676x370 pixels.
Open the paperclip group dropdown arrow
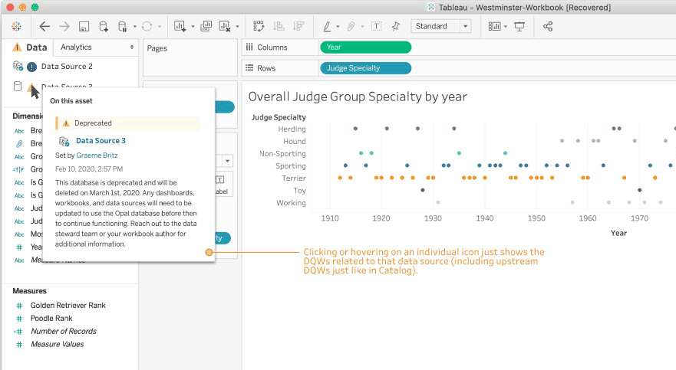pos(362,27)
